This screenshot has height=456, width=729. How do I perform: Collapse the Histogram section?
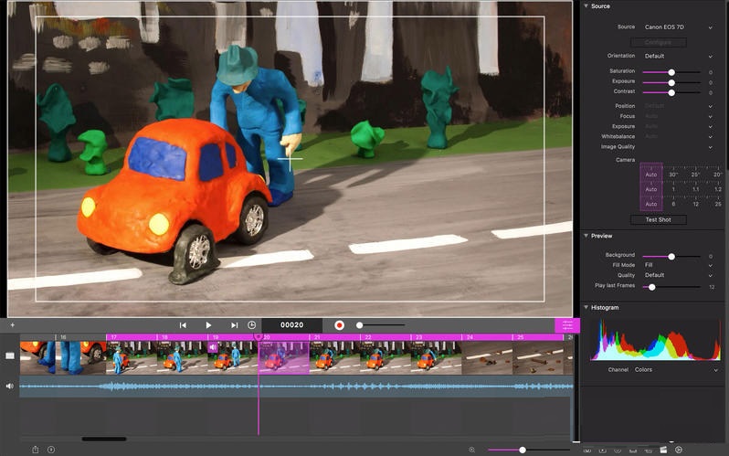586,307
